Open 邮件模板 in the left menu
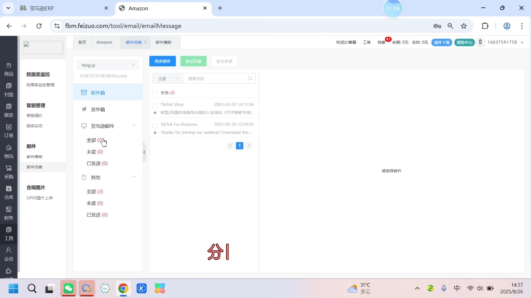 coord(35,157)
